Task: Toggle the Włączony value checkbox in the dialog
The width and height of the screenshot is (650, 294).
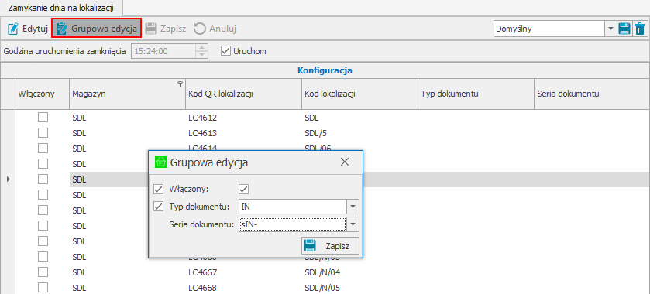Action: coord(244,190)
